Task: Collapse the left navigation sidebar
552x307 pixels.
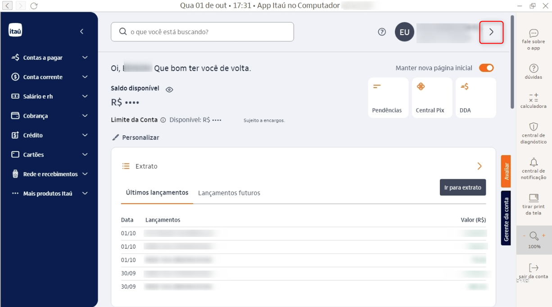Action: tap(81, 31)
